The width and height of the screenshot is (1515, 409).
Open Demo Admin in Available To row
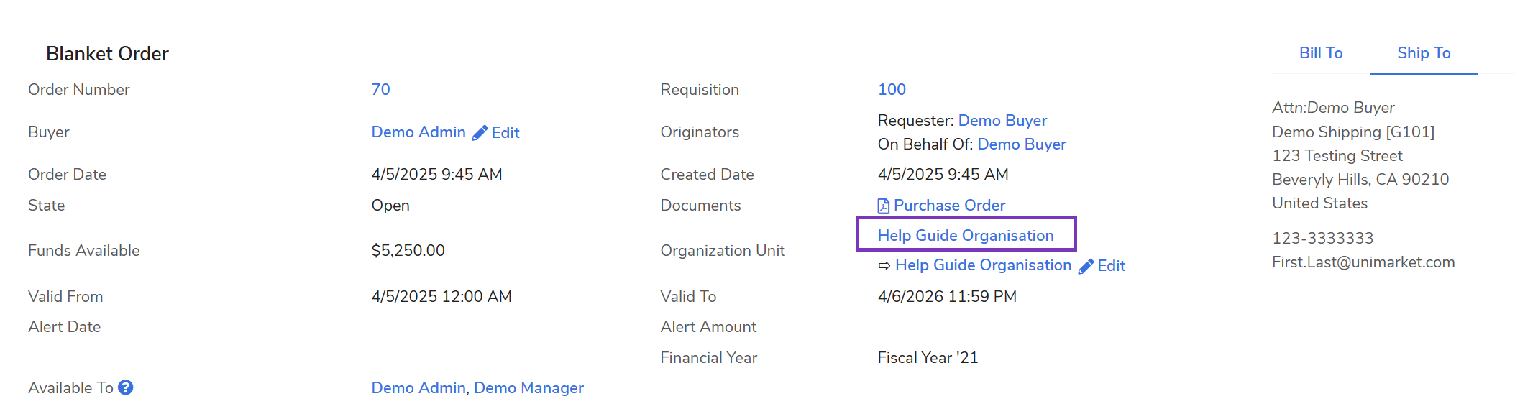tap(418, 388)
